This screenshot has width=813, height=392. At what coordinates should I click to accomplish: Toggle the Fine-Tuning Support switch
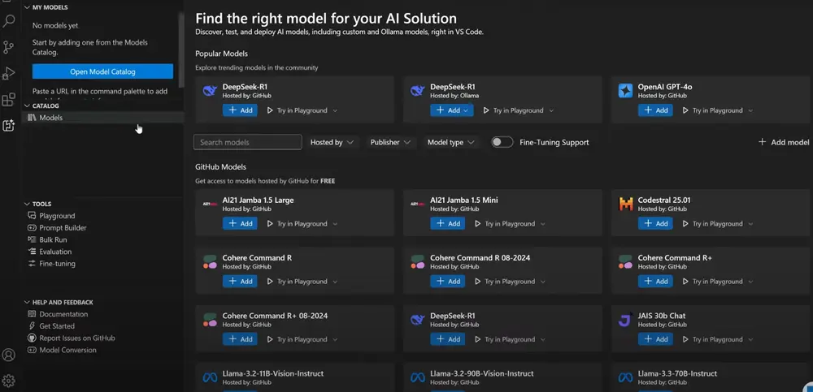(502, 142)
